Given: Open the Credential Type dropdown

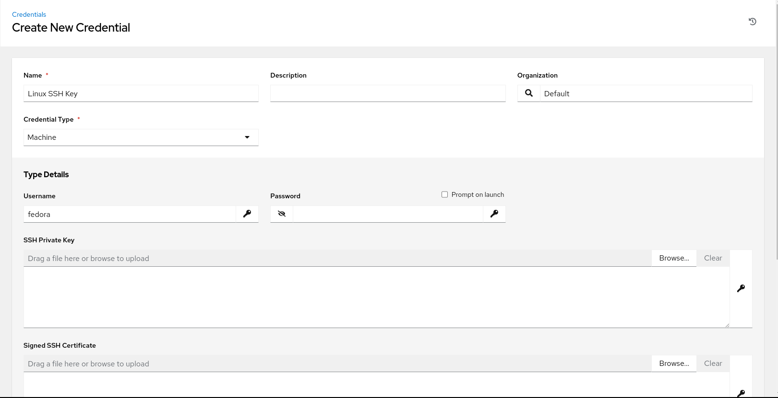Looking at the screenshot, I should 141,137.
